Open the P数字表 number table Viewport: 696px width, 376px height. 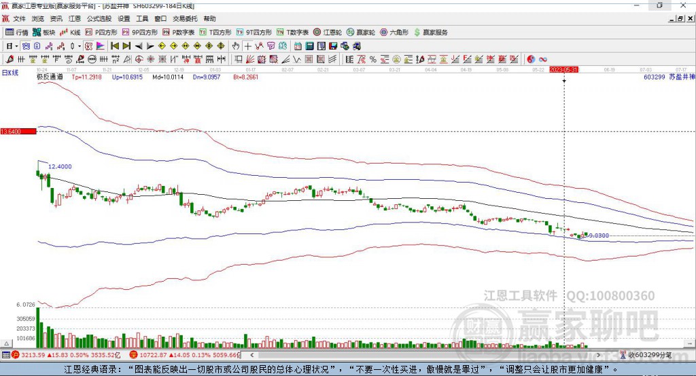179,32
